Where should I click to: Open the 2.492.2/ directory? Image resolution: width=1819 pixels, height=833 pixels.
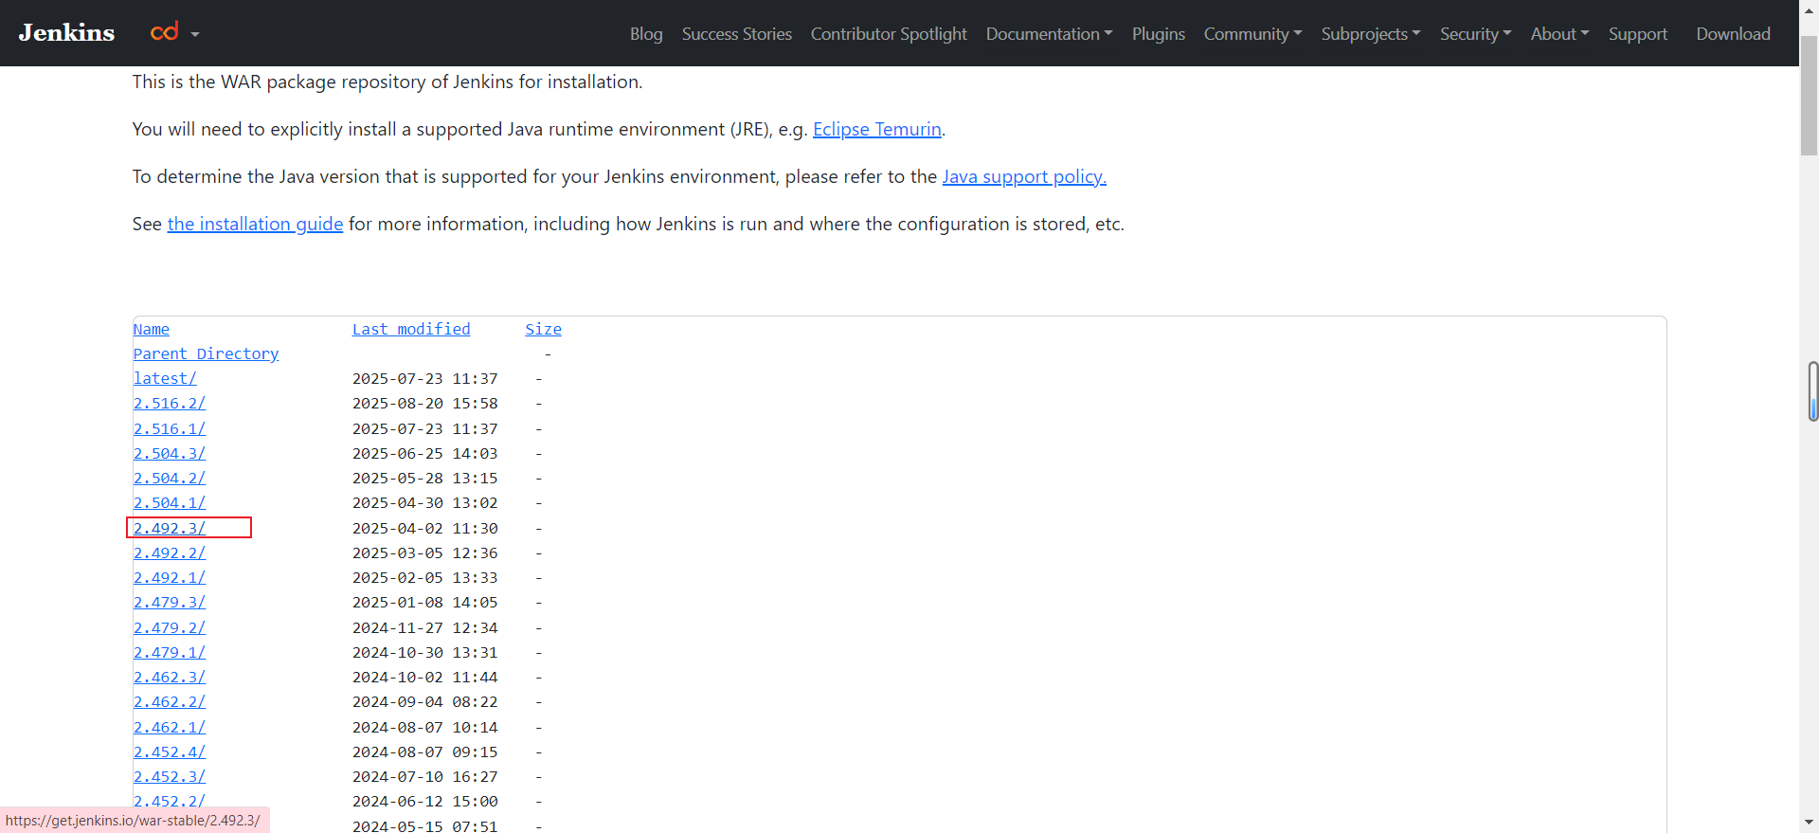(x=170, y=552)
